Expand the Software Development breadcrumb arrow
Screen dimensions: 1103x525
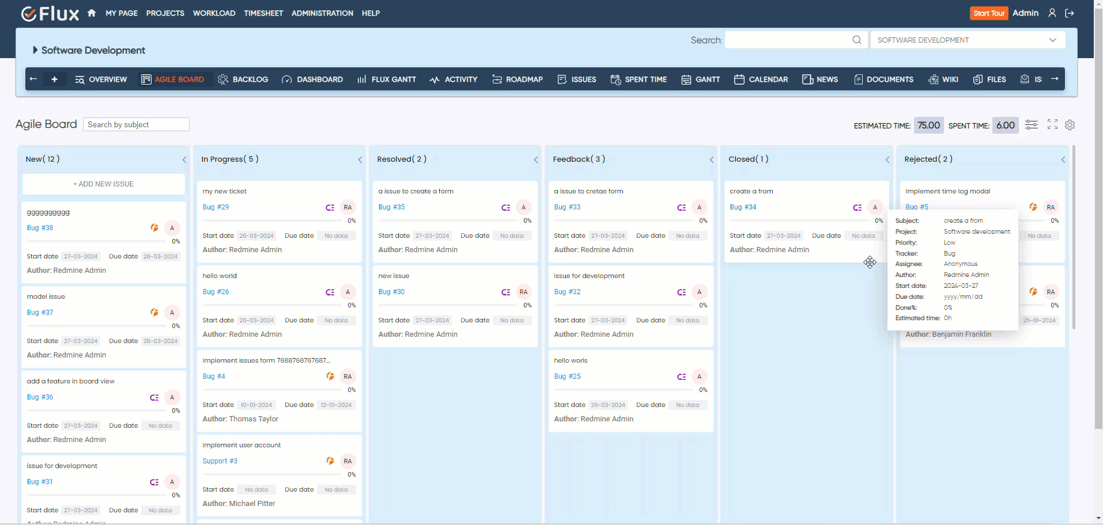(35, 50)
